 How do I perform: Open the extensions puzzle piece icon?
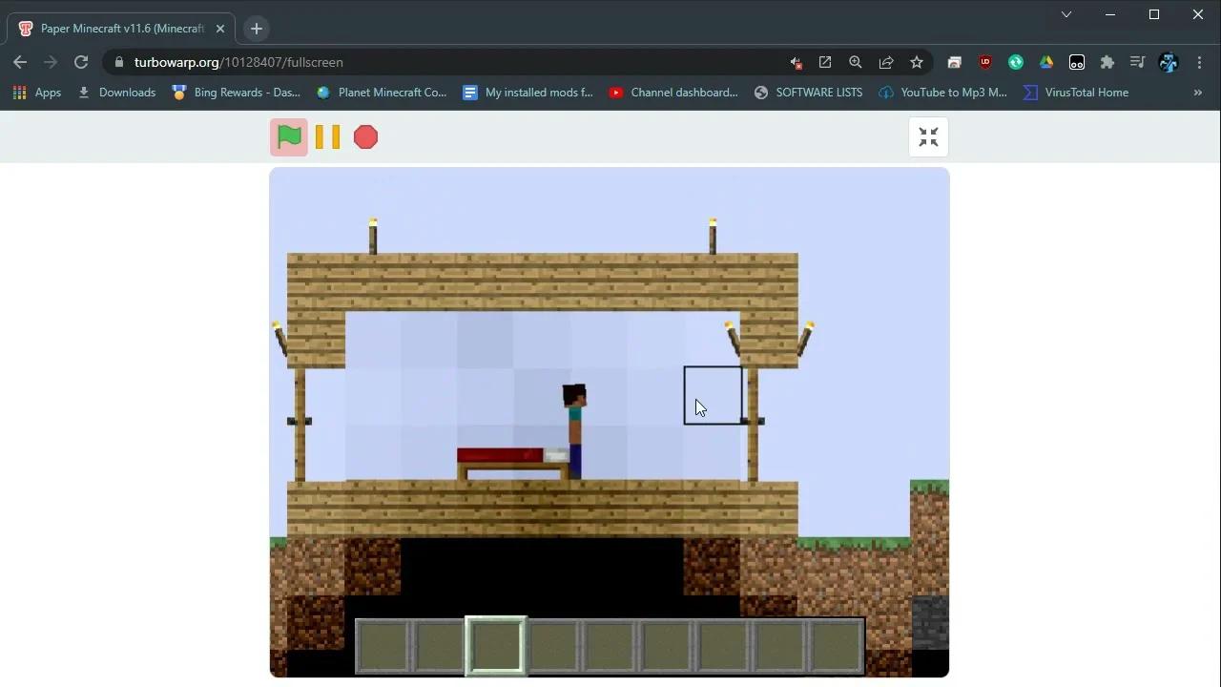[1107, 62]
